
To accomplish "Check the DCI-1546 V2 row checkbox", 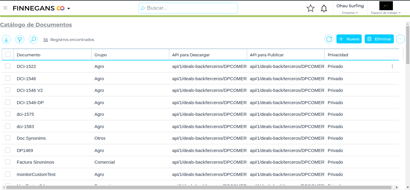I will click(8, 90).
